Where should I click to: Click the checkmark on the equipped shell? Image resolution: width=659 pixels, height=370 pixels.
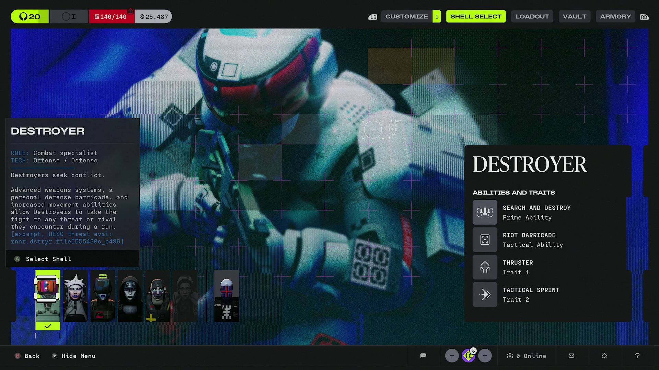[48, 326]
